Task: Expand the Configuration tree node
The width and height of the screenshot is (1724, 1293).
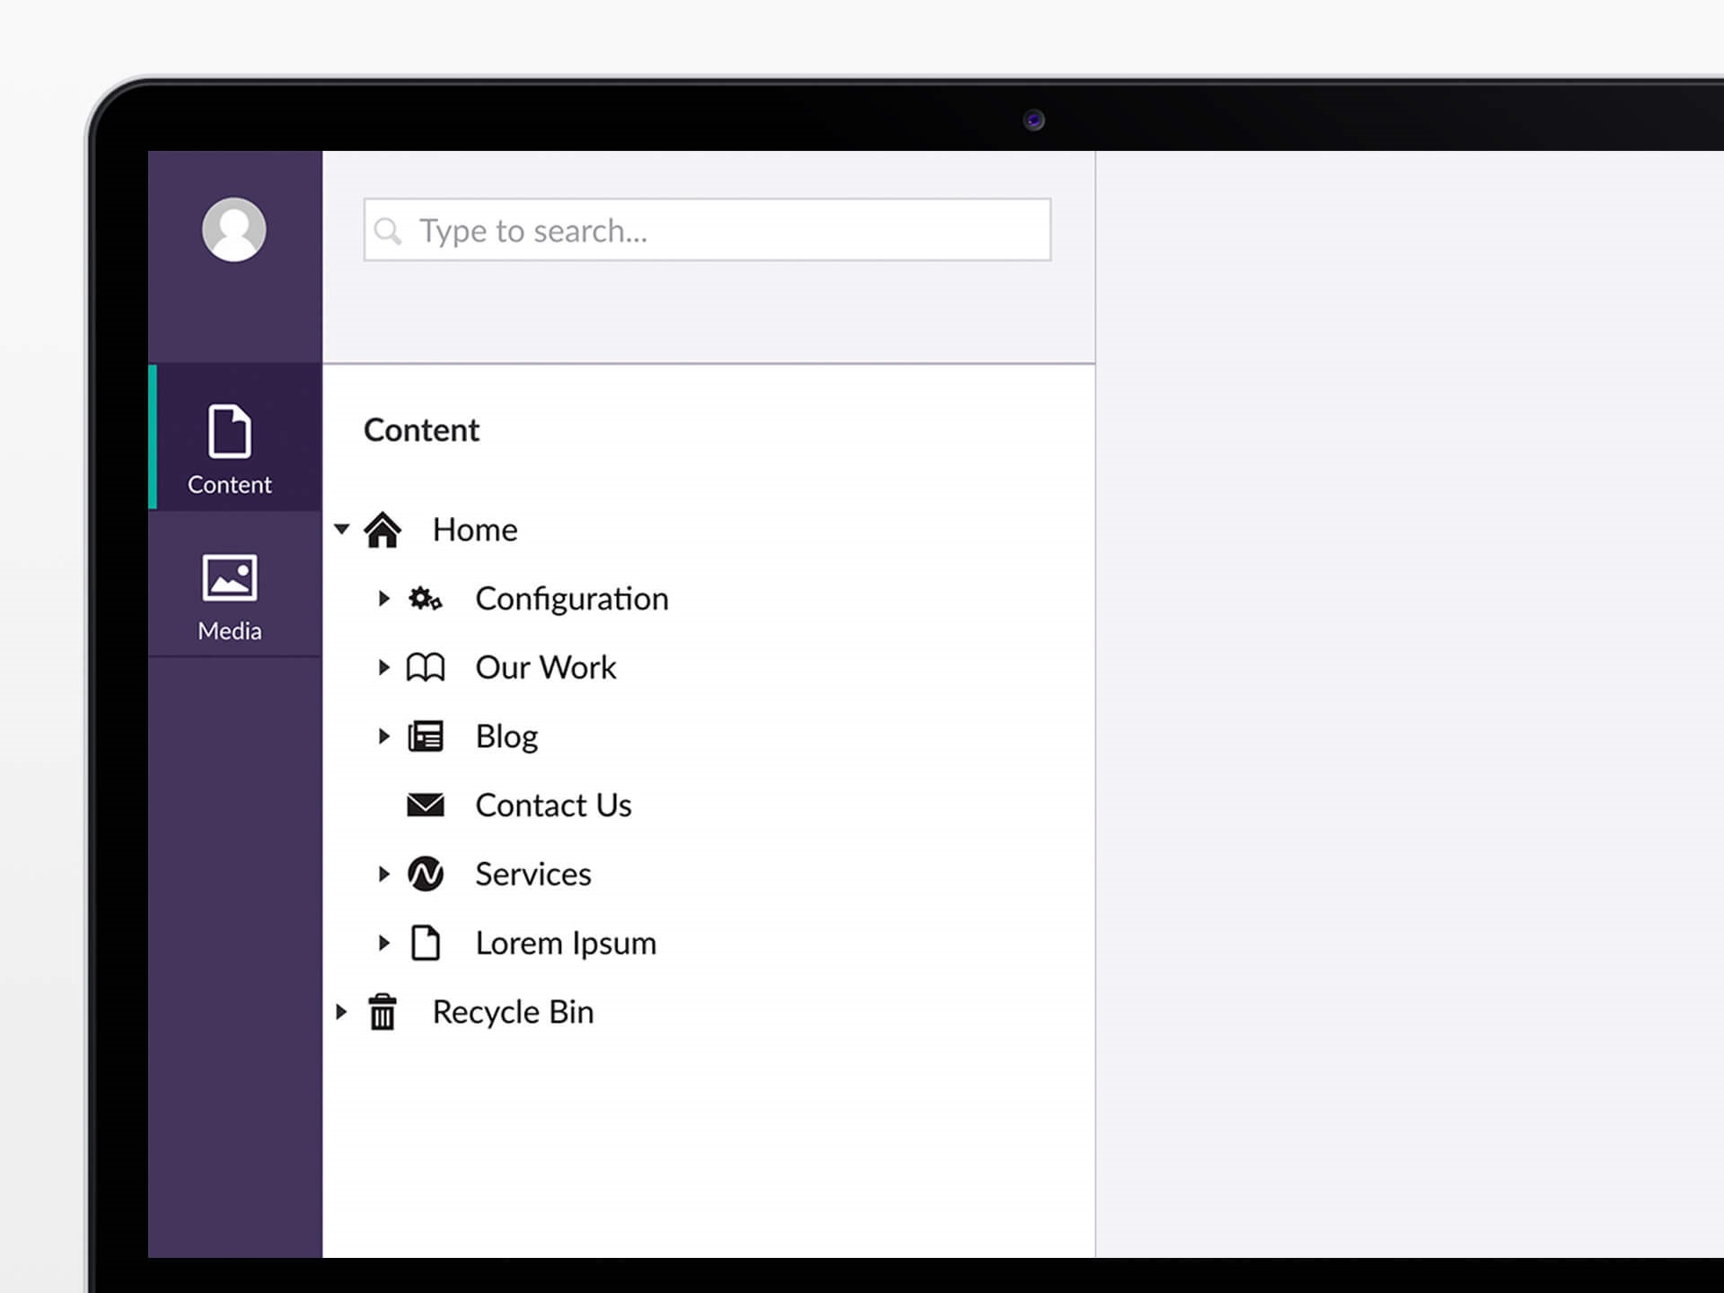Action: pyautogui.click(x=384, y=599)
